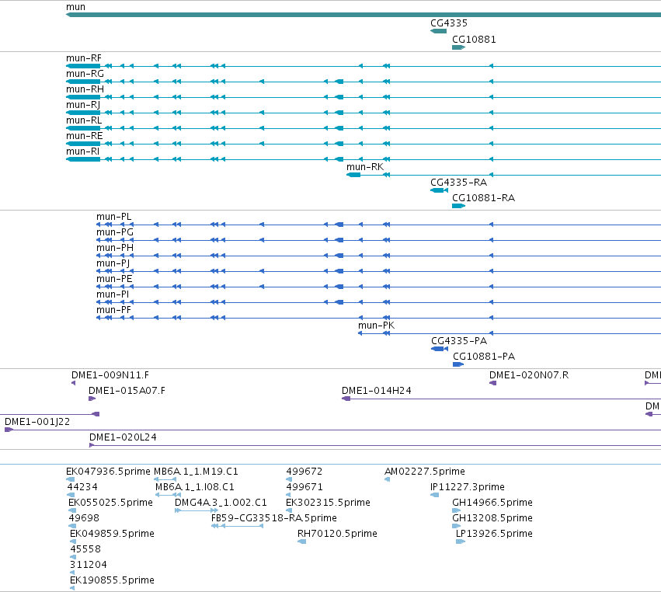Click the mun-RK transcript label
Viewport: 661px width, 592px height.
pyautogui.click(x=365, y=167)
